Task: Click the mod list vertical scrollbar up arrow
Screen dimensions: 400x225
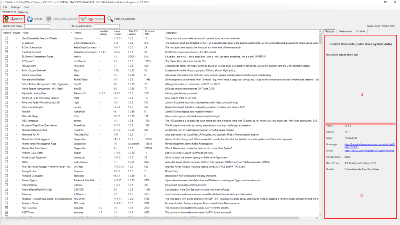Action: [x=320, y=31]
